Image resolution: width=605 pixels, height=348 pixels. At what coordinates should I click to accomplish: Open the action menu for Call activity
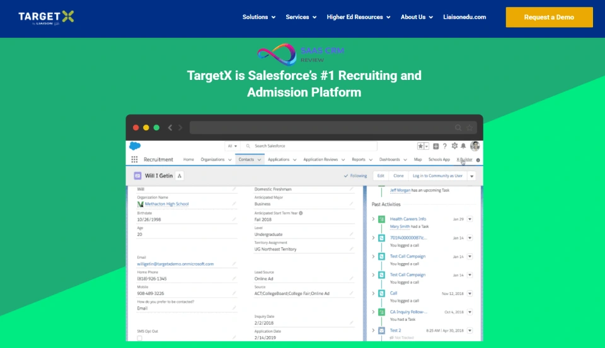(x=470, y=293)
